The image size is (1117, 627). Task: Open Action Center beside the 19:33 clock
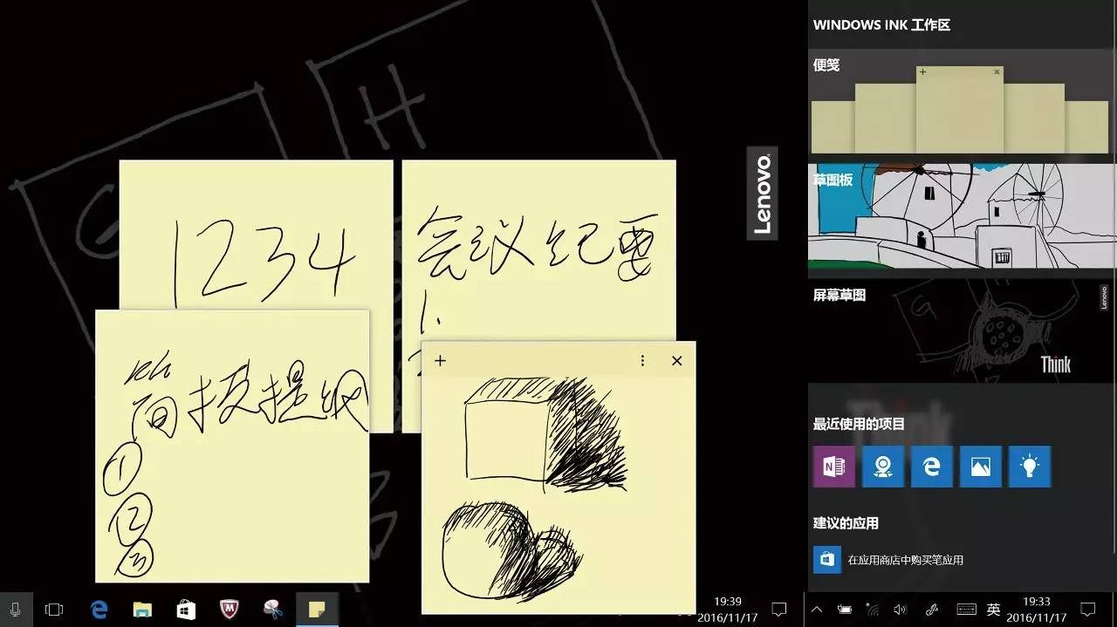1088,610
